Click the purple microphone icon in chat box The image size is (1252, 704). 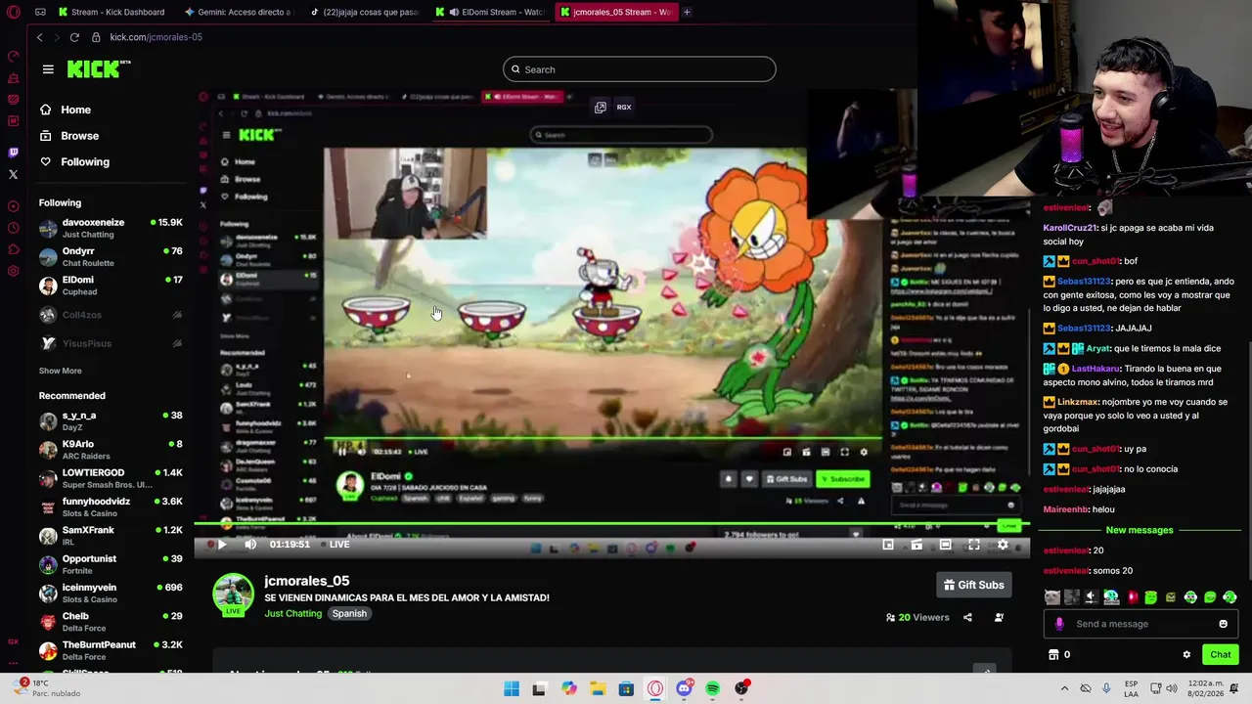point(1059,624)
